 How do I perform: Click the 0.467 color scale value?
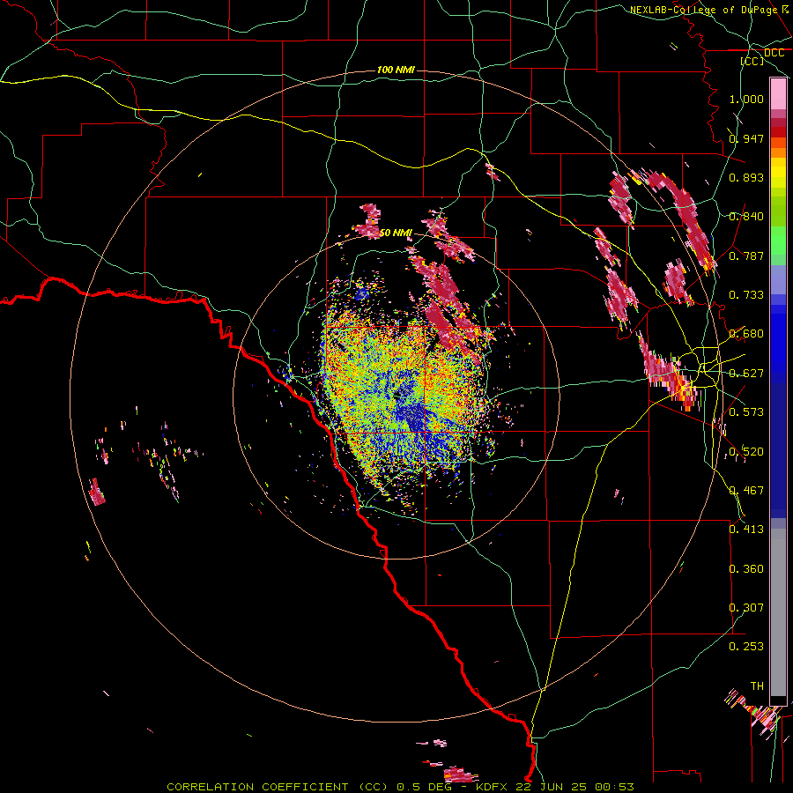coord(746,491)
